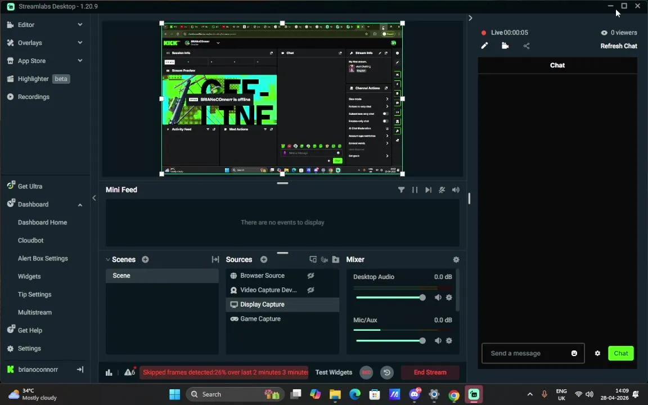Viewport: 648px width, 405px height.
Task: Add a new scene
Action: pyautogui.click(x=145, y=259)
